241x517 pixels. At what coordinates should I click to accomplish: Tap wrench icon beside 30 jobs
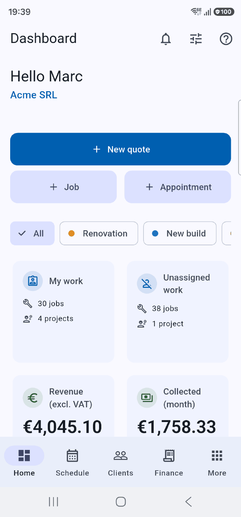(x=27, y=303)
